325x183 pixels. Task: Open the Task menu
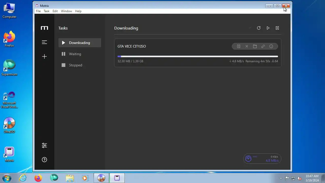[x=46, y=11]
